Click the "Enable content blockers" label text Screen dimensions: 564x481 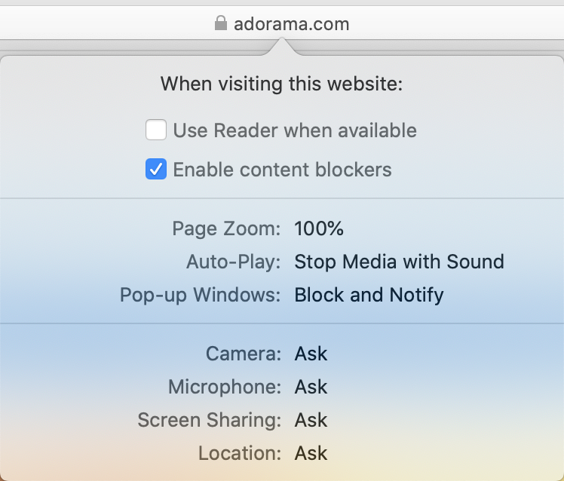[283, 170]
